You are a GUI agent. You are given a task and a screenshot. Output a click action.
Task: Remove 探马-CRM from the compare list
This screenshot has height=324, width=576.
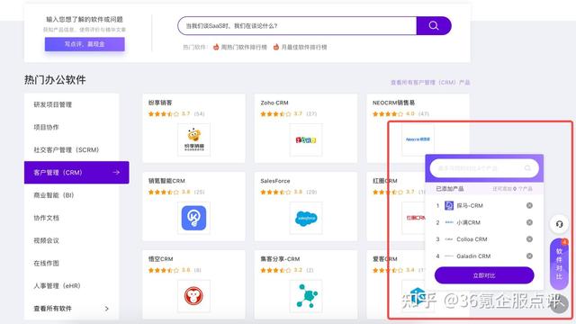pyautogui.click(x=529, y=205)
